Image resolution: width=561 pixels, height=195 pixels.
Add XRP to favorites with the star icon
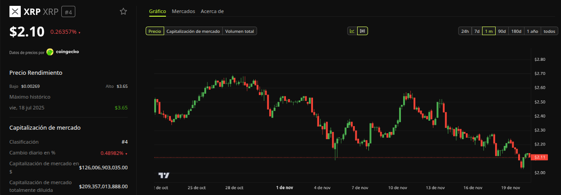[123, 12]
